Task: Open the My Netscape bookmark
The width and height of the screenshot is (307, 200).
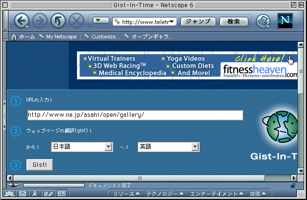Action: coord(58,37)
